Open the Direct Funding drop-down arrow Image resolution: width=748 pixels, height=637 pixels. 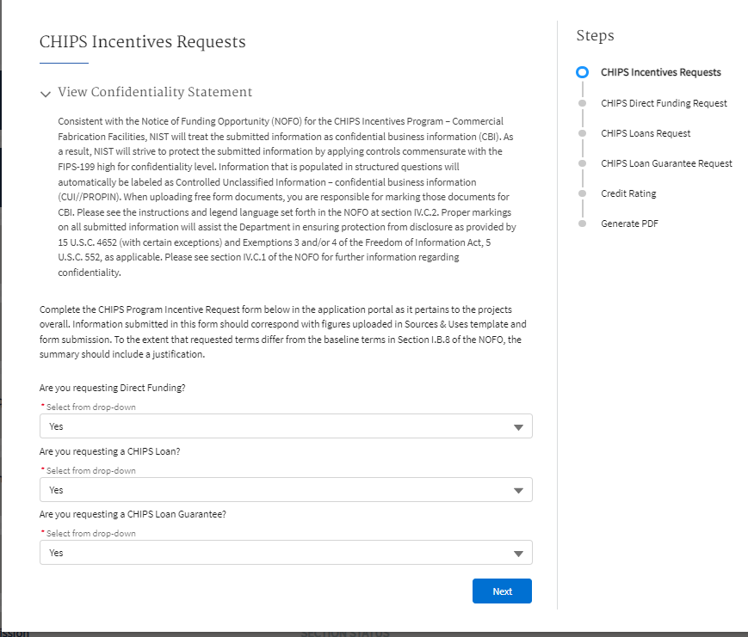coord(517,427)
